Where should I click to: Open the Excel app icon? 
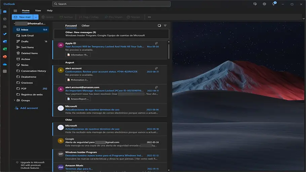pyautogui.click(x=5, y=49)
